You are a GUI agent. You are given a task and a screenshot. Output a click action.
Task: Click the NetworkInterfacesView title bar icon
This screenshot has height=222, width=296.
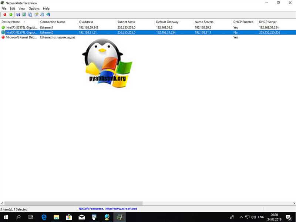(x=2, y=3)
